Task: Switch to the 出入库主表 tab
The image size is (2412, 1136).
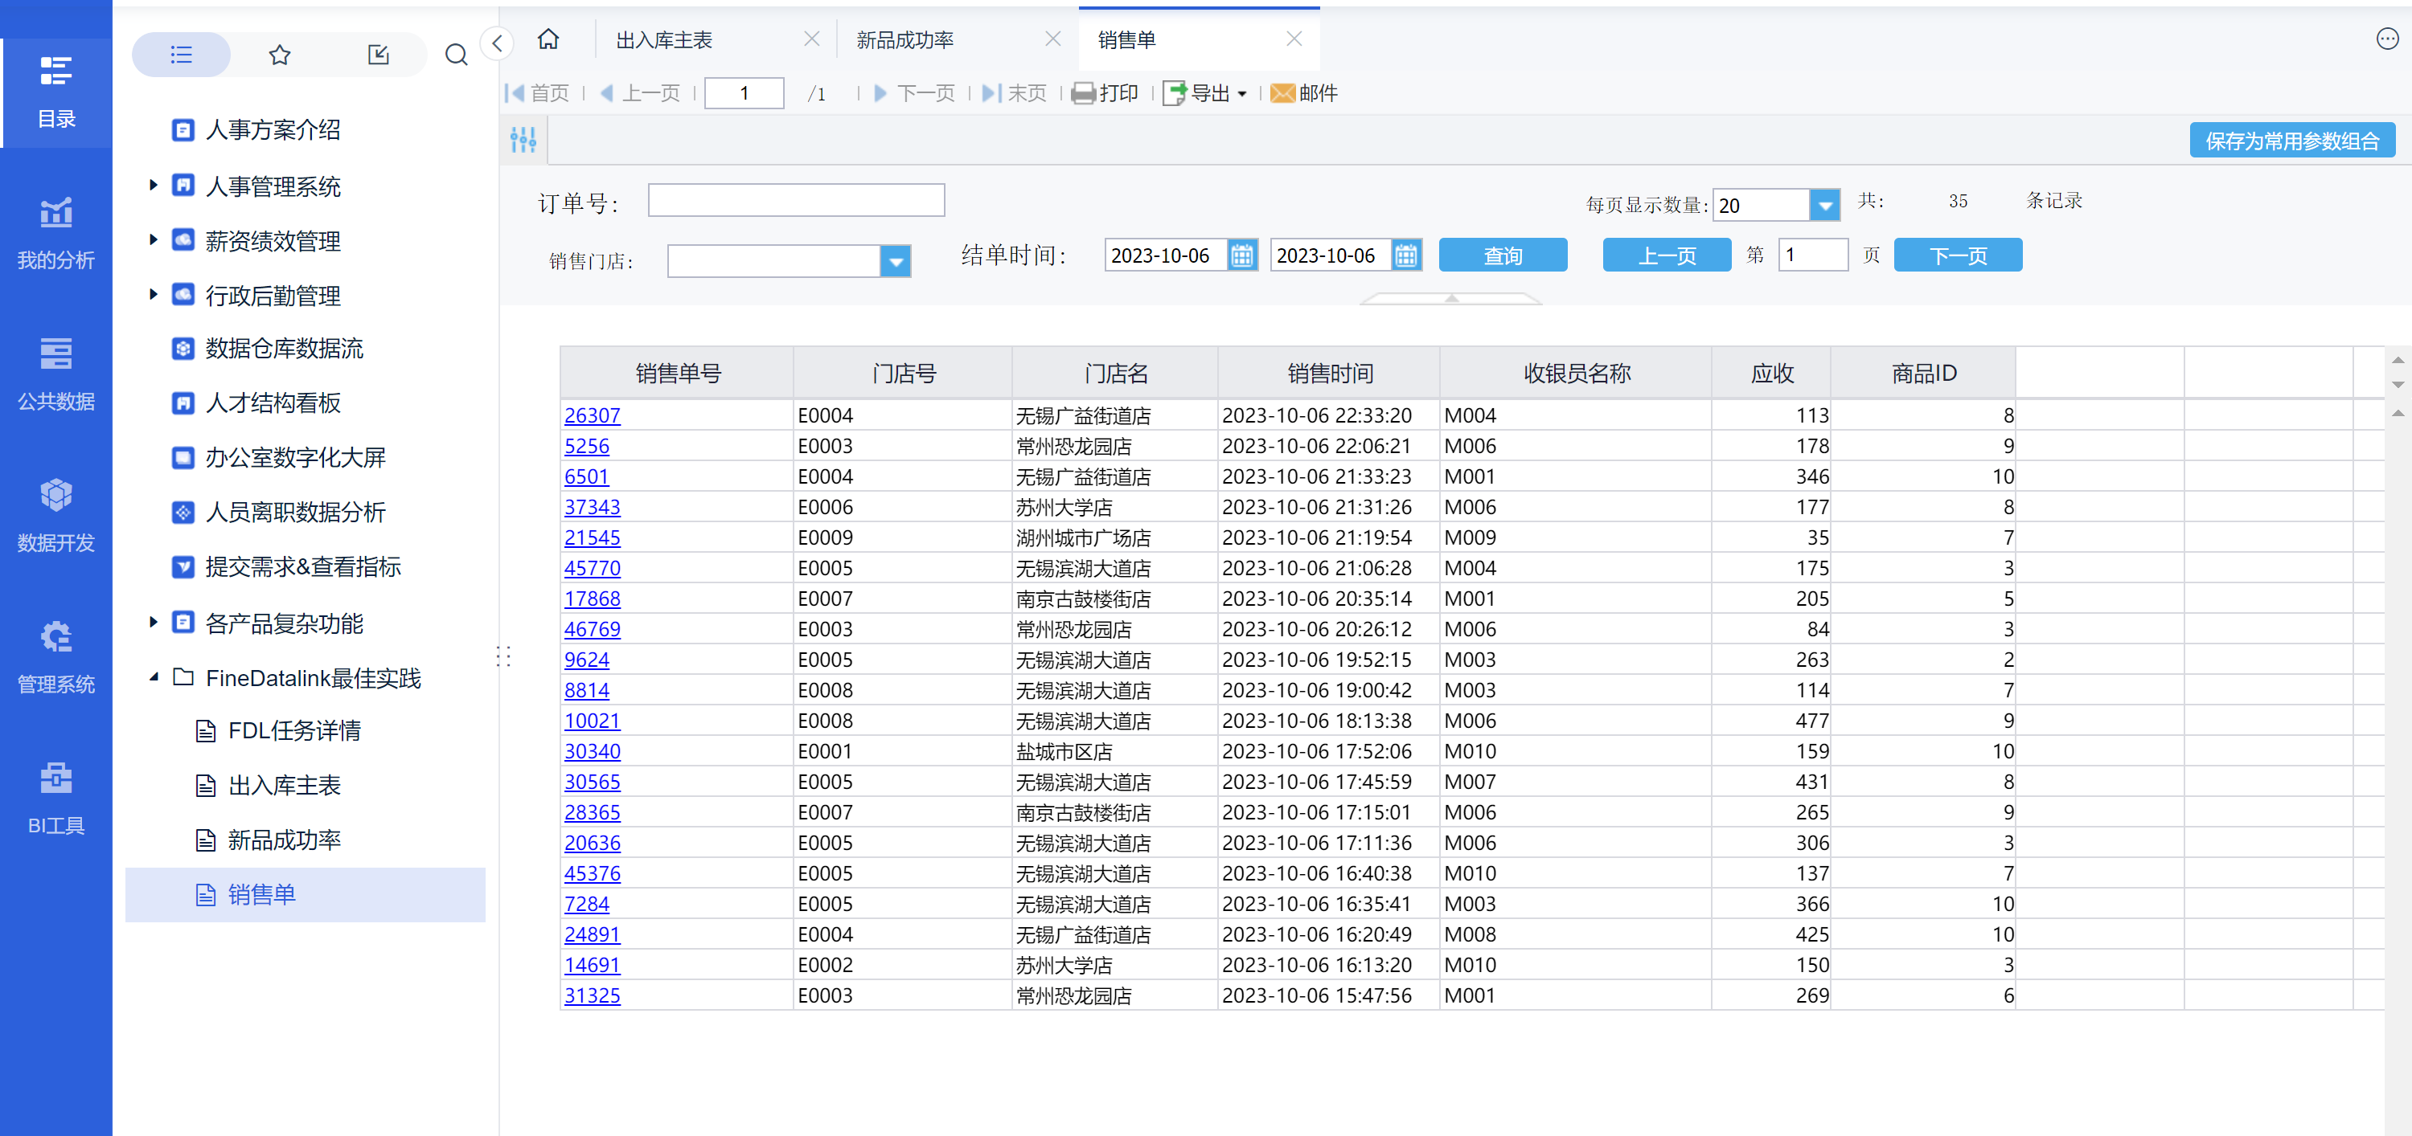Action: click(665, 40)
